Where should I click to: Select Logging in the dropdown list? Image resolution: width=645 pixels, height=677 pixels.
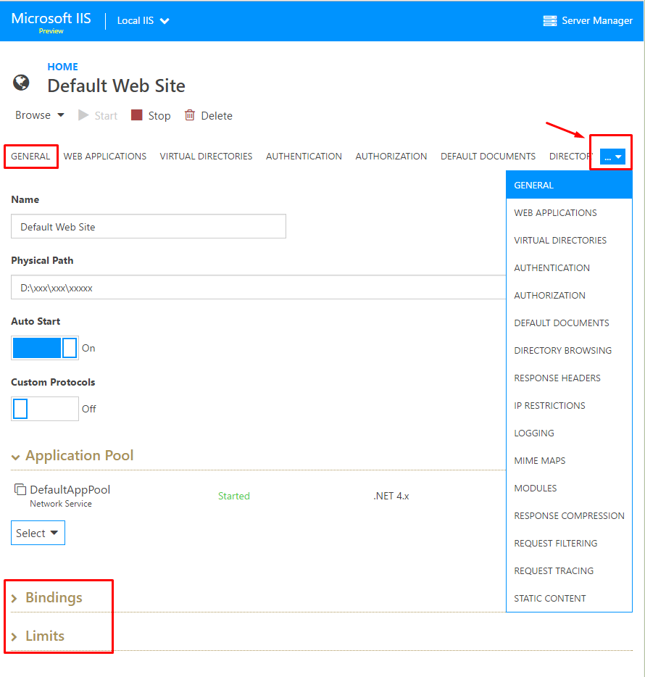click(569, 433)
